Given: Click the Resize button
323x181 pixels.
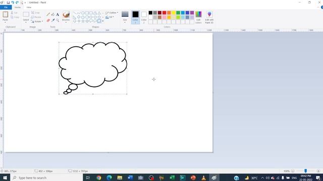Looking at the screenshot, I should 36,17.
